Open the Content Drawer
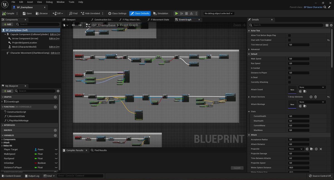 coord(11,176)
